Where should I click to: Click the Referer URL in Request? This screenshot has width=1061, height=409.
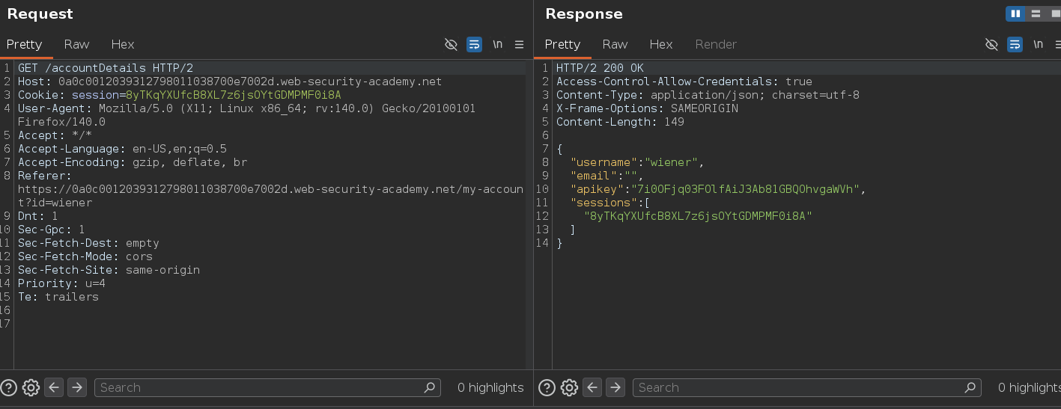point(270,196)
